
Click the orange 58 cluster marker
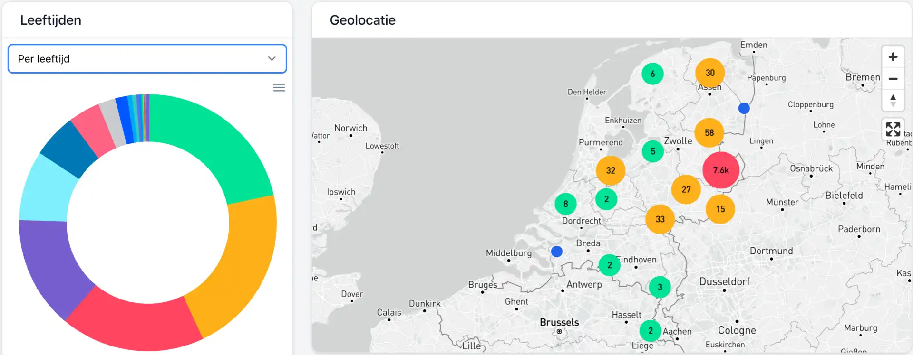[709, 133]
